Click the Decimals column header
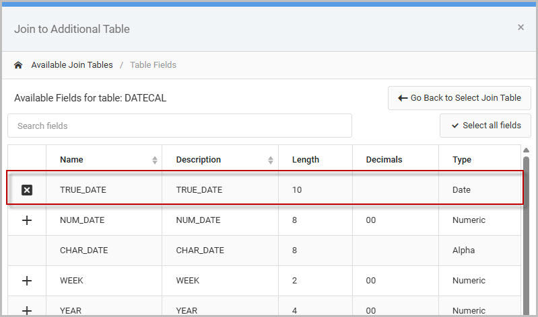Image resolution: width=538 pixels, height=317 pixels. [384, 160]
